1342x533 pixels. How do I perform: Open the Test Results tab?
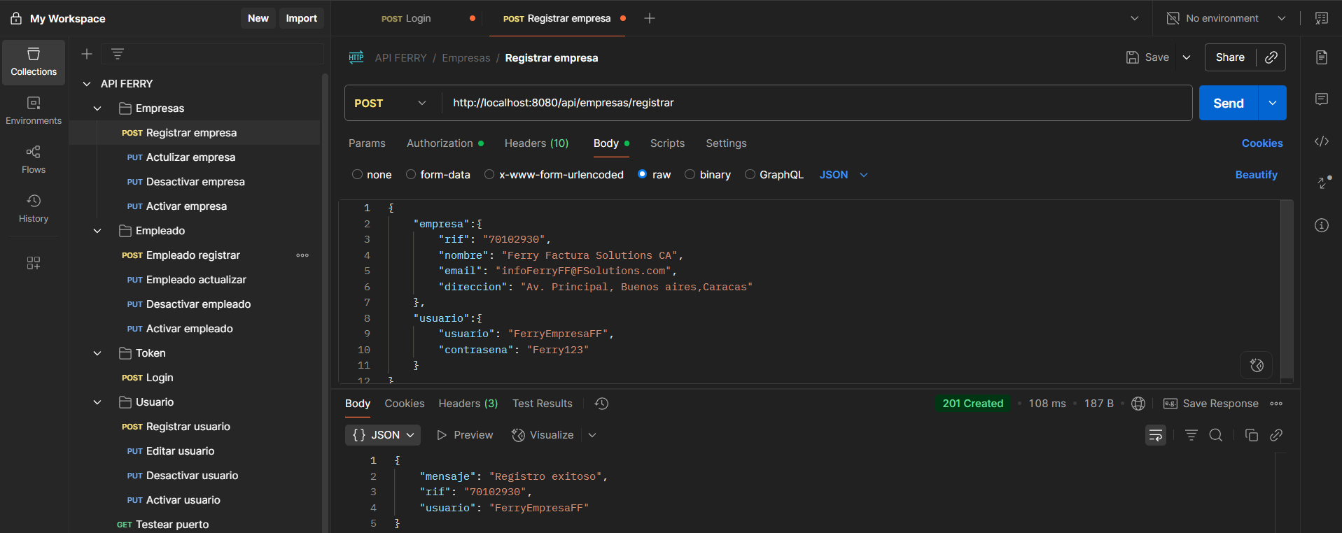pos(542,404)
